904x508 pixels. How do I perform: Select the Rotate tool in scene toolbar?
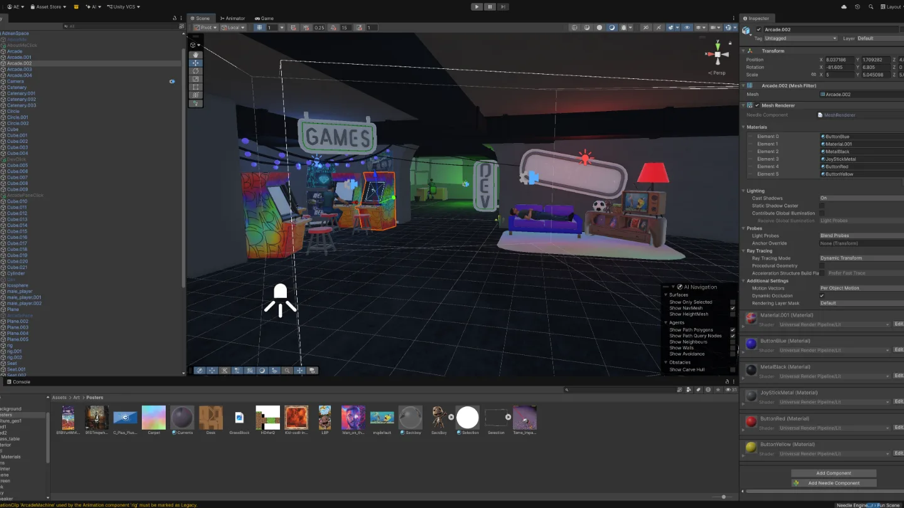(x=196, y=71)
